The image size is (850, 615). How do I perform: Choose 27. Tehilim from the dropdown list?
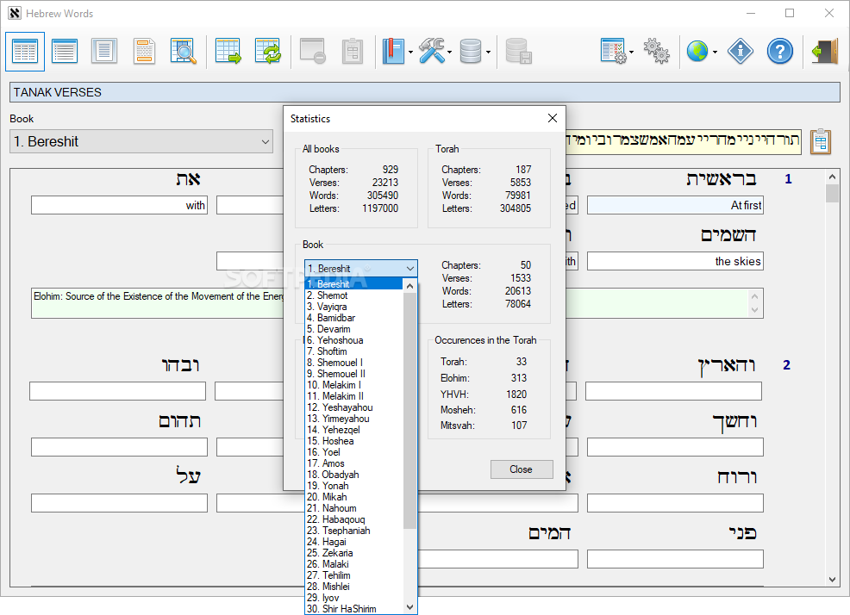click(x=354, y=575)
